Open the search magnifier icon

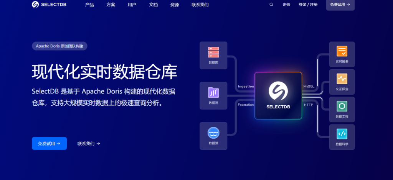pyautogui.click(x=271, y=5)
